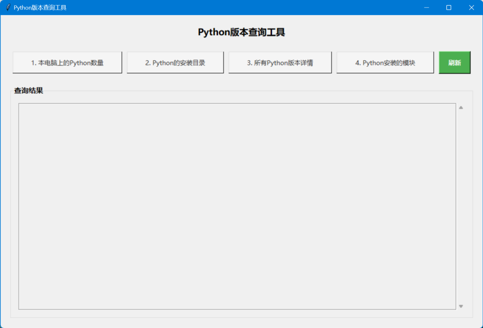Click the scrollbar down arrow

[x=461, y=306]
